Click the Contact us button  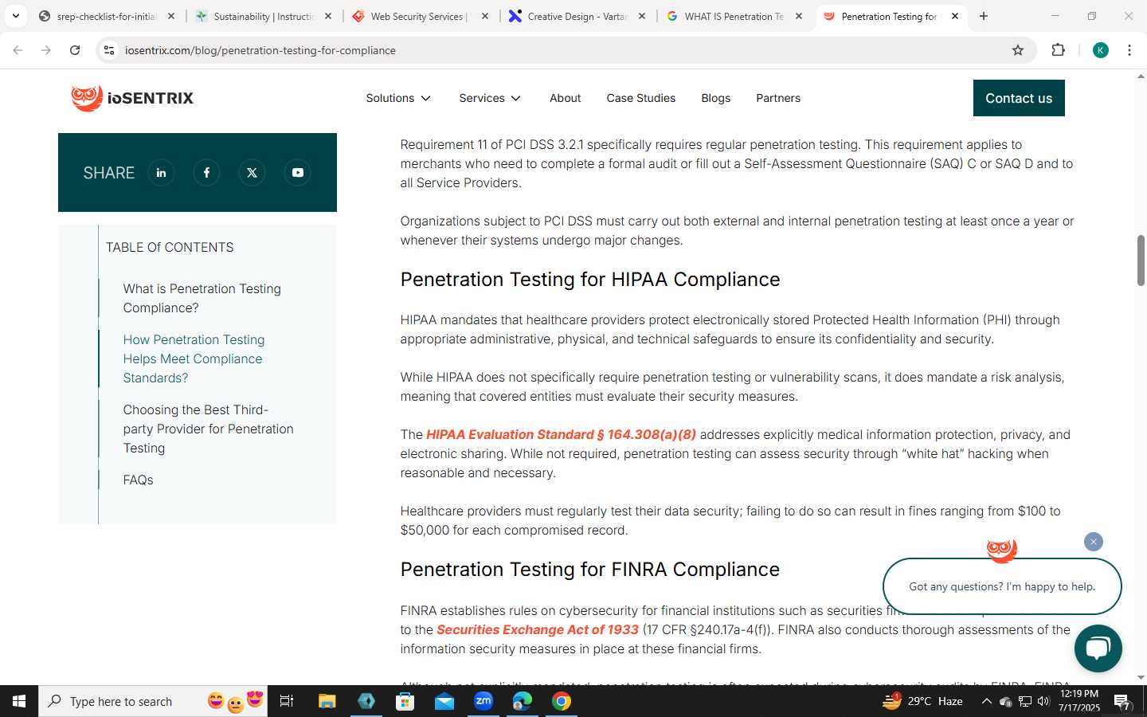1019,98
